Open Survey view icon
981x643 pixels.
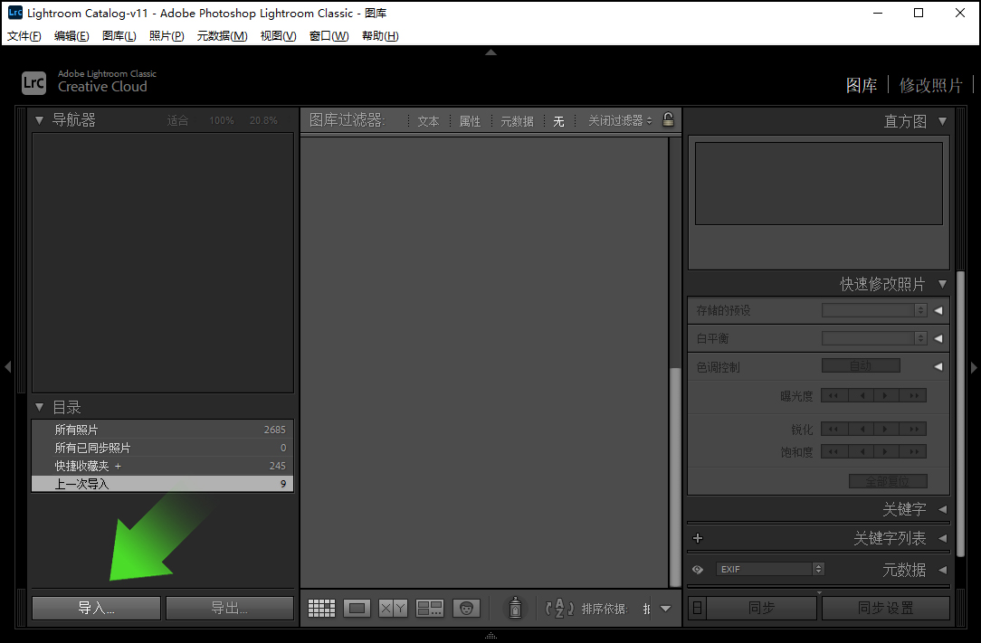tap(430, 609)
